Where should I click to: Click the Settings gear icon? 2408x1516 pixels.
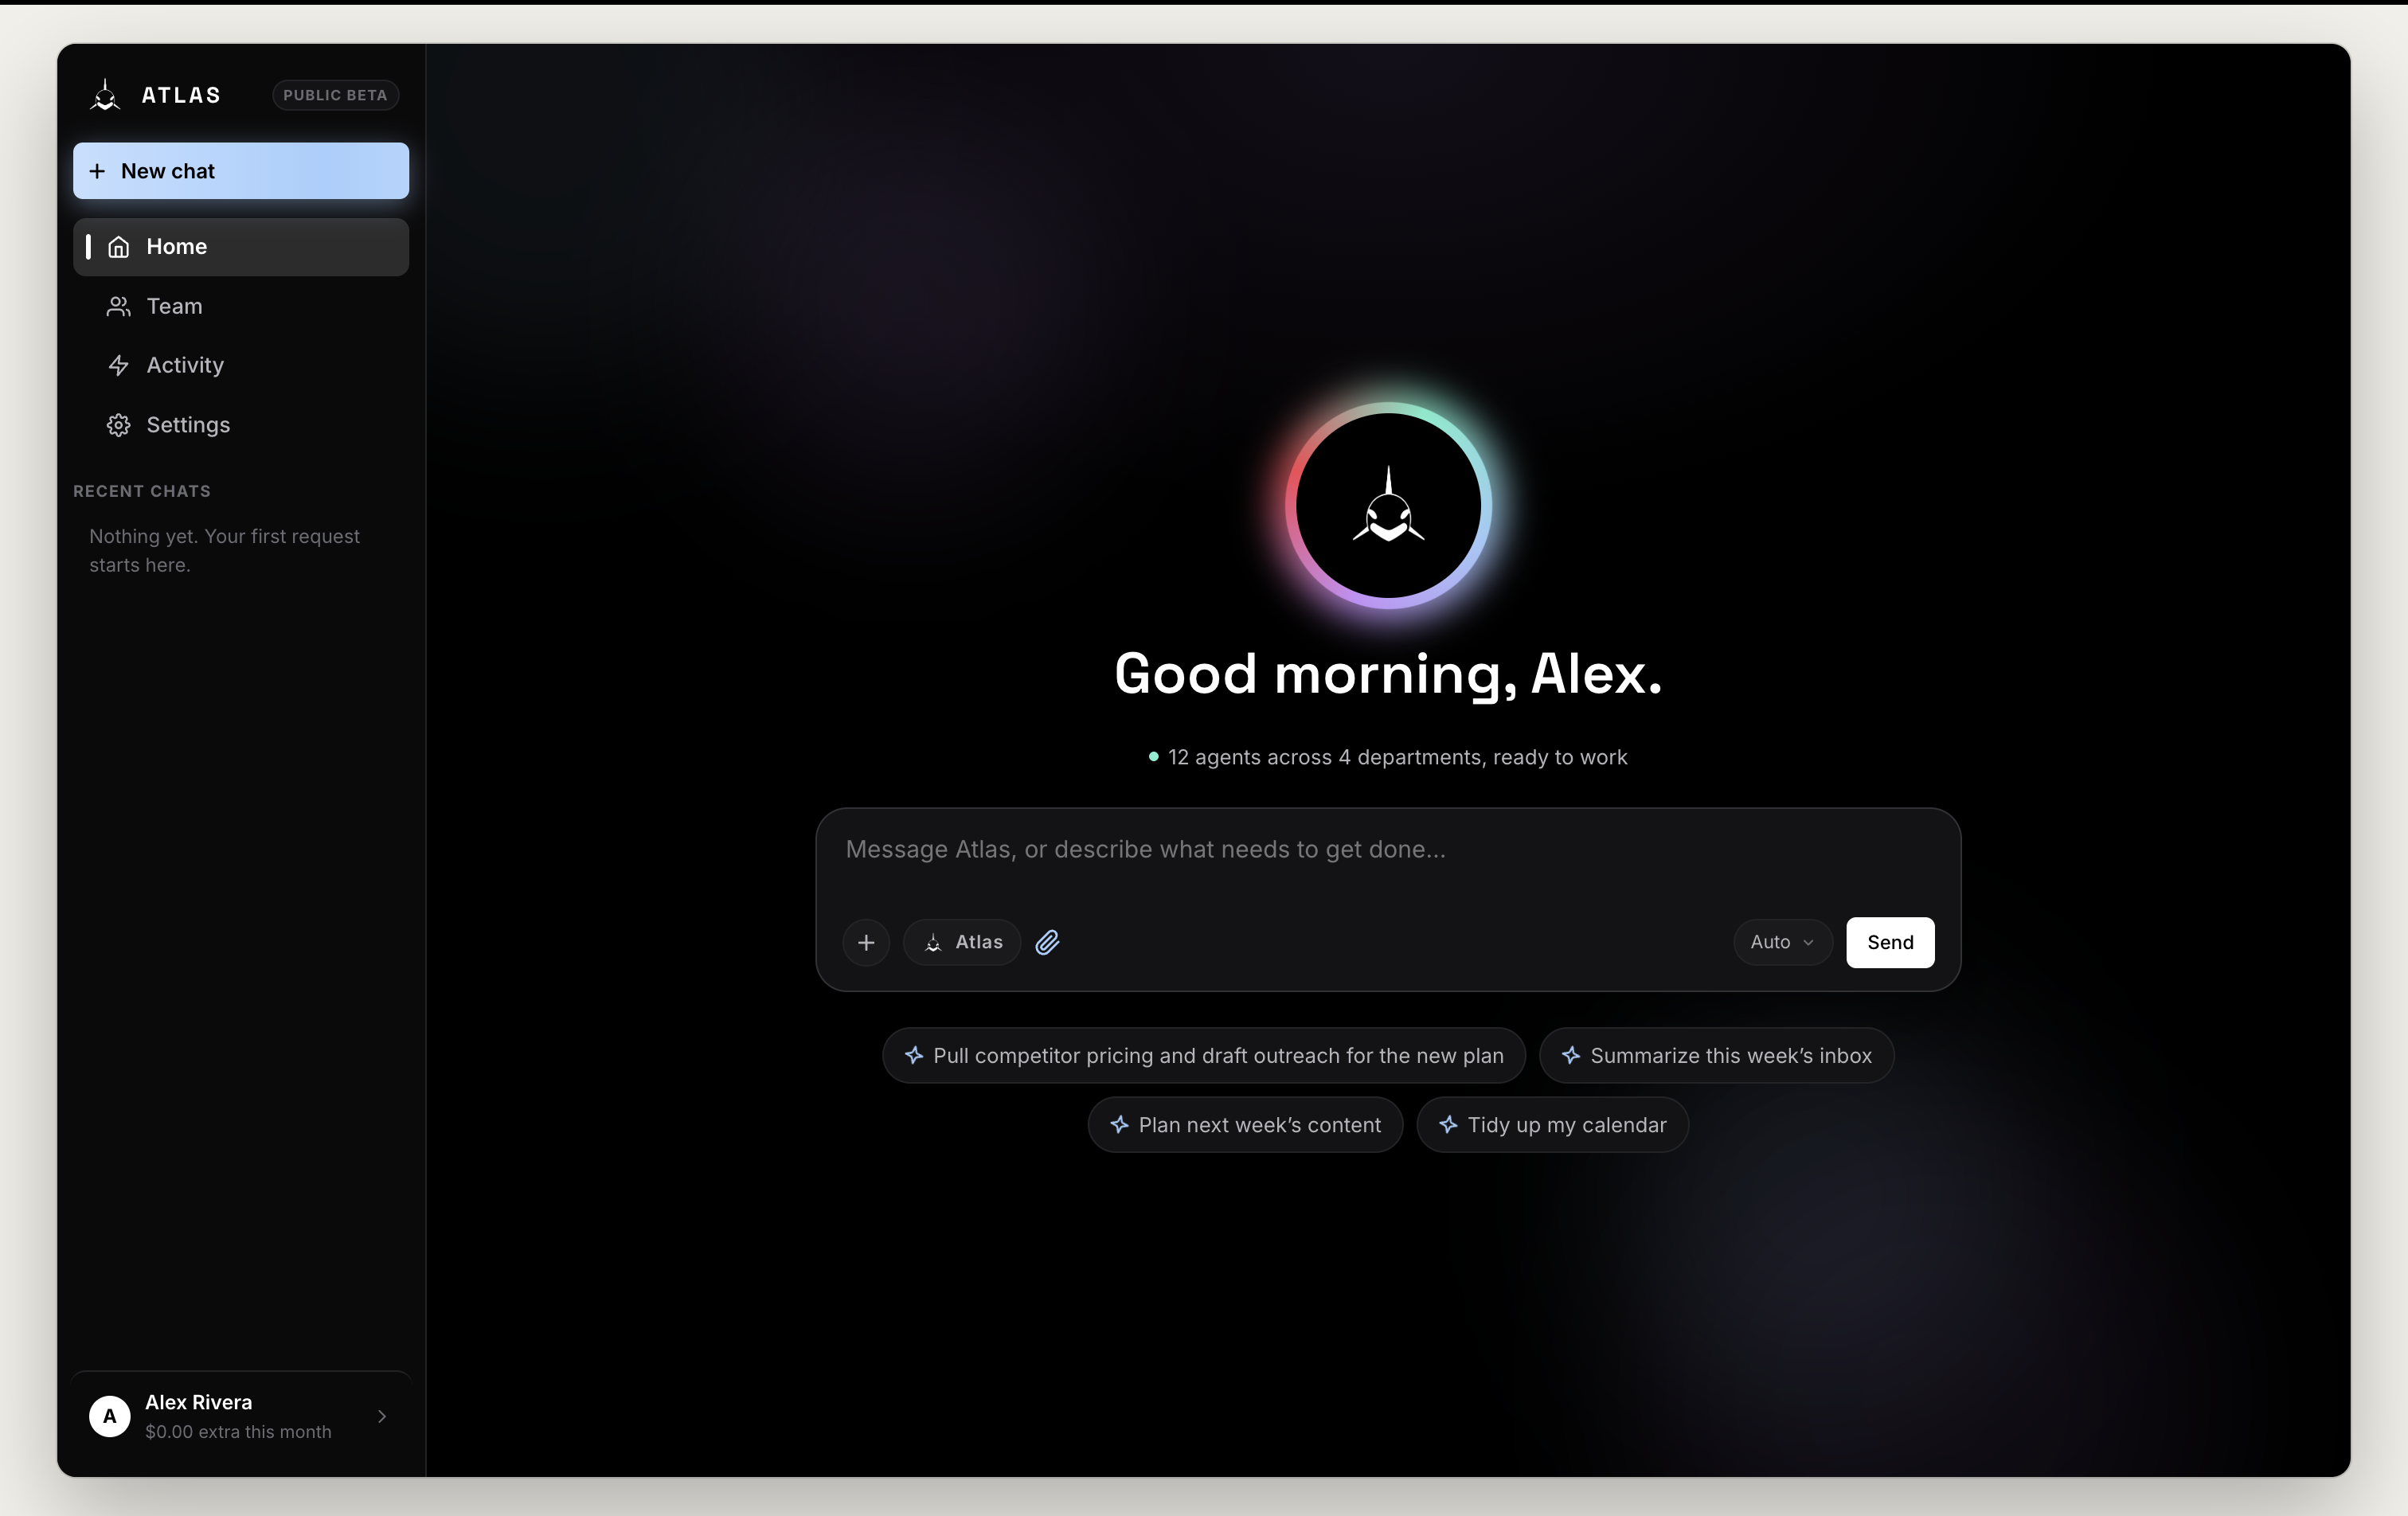click(119, 425)
